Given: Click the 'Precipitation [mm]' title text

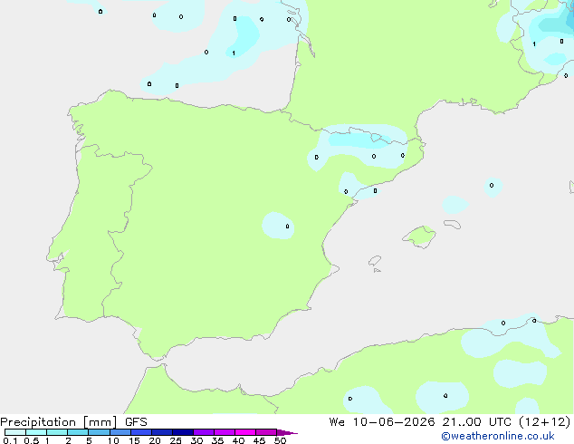Looking at the screenshot, I should (59, 422).
